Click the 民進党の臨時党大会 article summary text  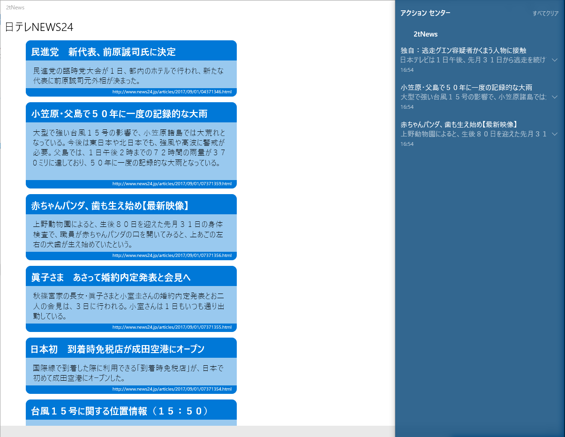tap(128, 76)
